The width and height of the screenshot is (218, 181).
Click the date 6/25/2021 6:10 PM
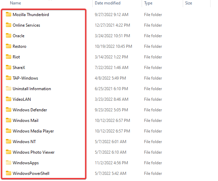(111, 89)
